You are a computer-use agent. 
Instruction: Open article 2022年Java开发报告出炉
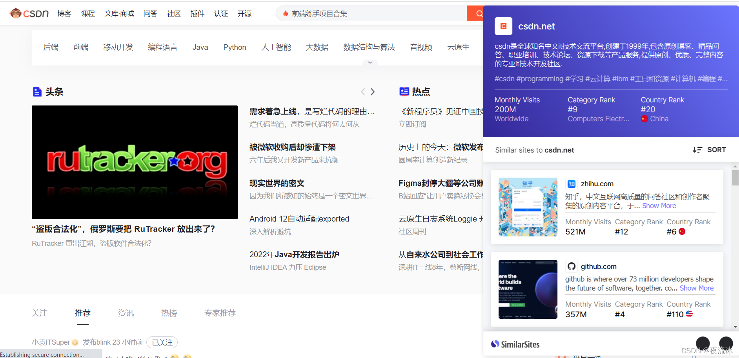click(x=294, y=254)
